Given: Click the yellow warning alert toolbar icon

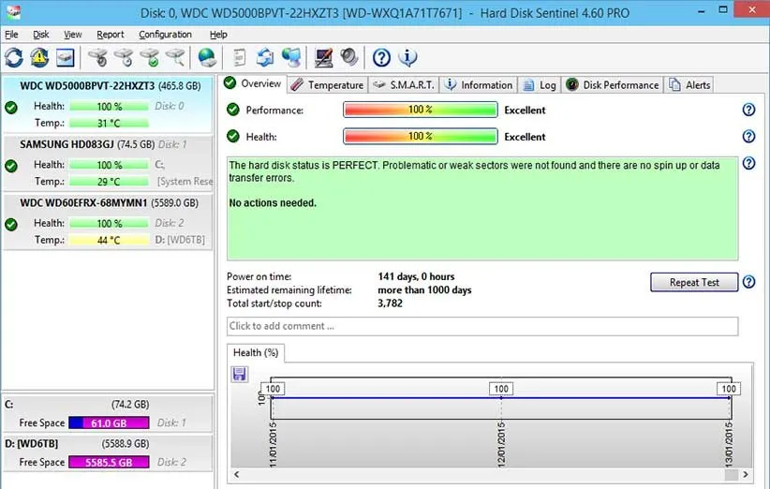Looking at the screenshot, I should [39, 58].
